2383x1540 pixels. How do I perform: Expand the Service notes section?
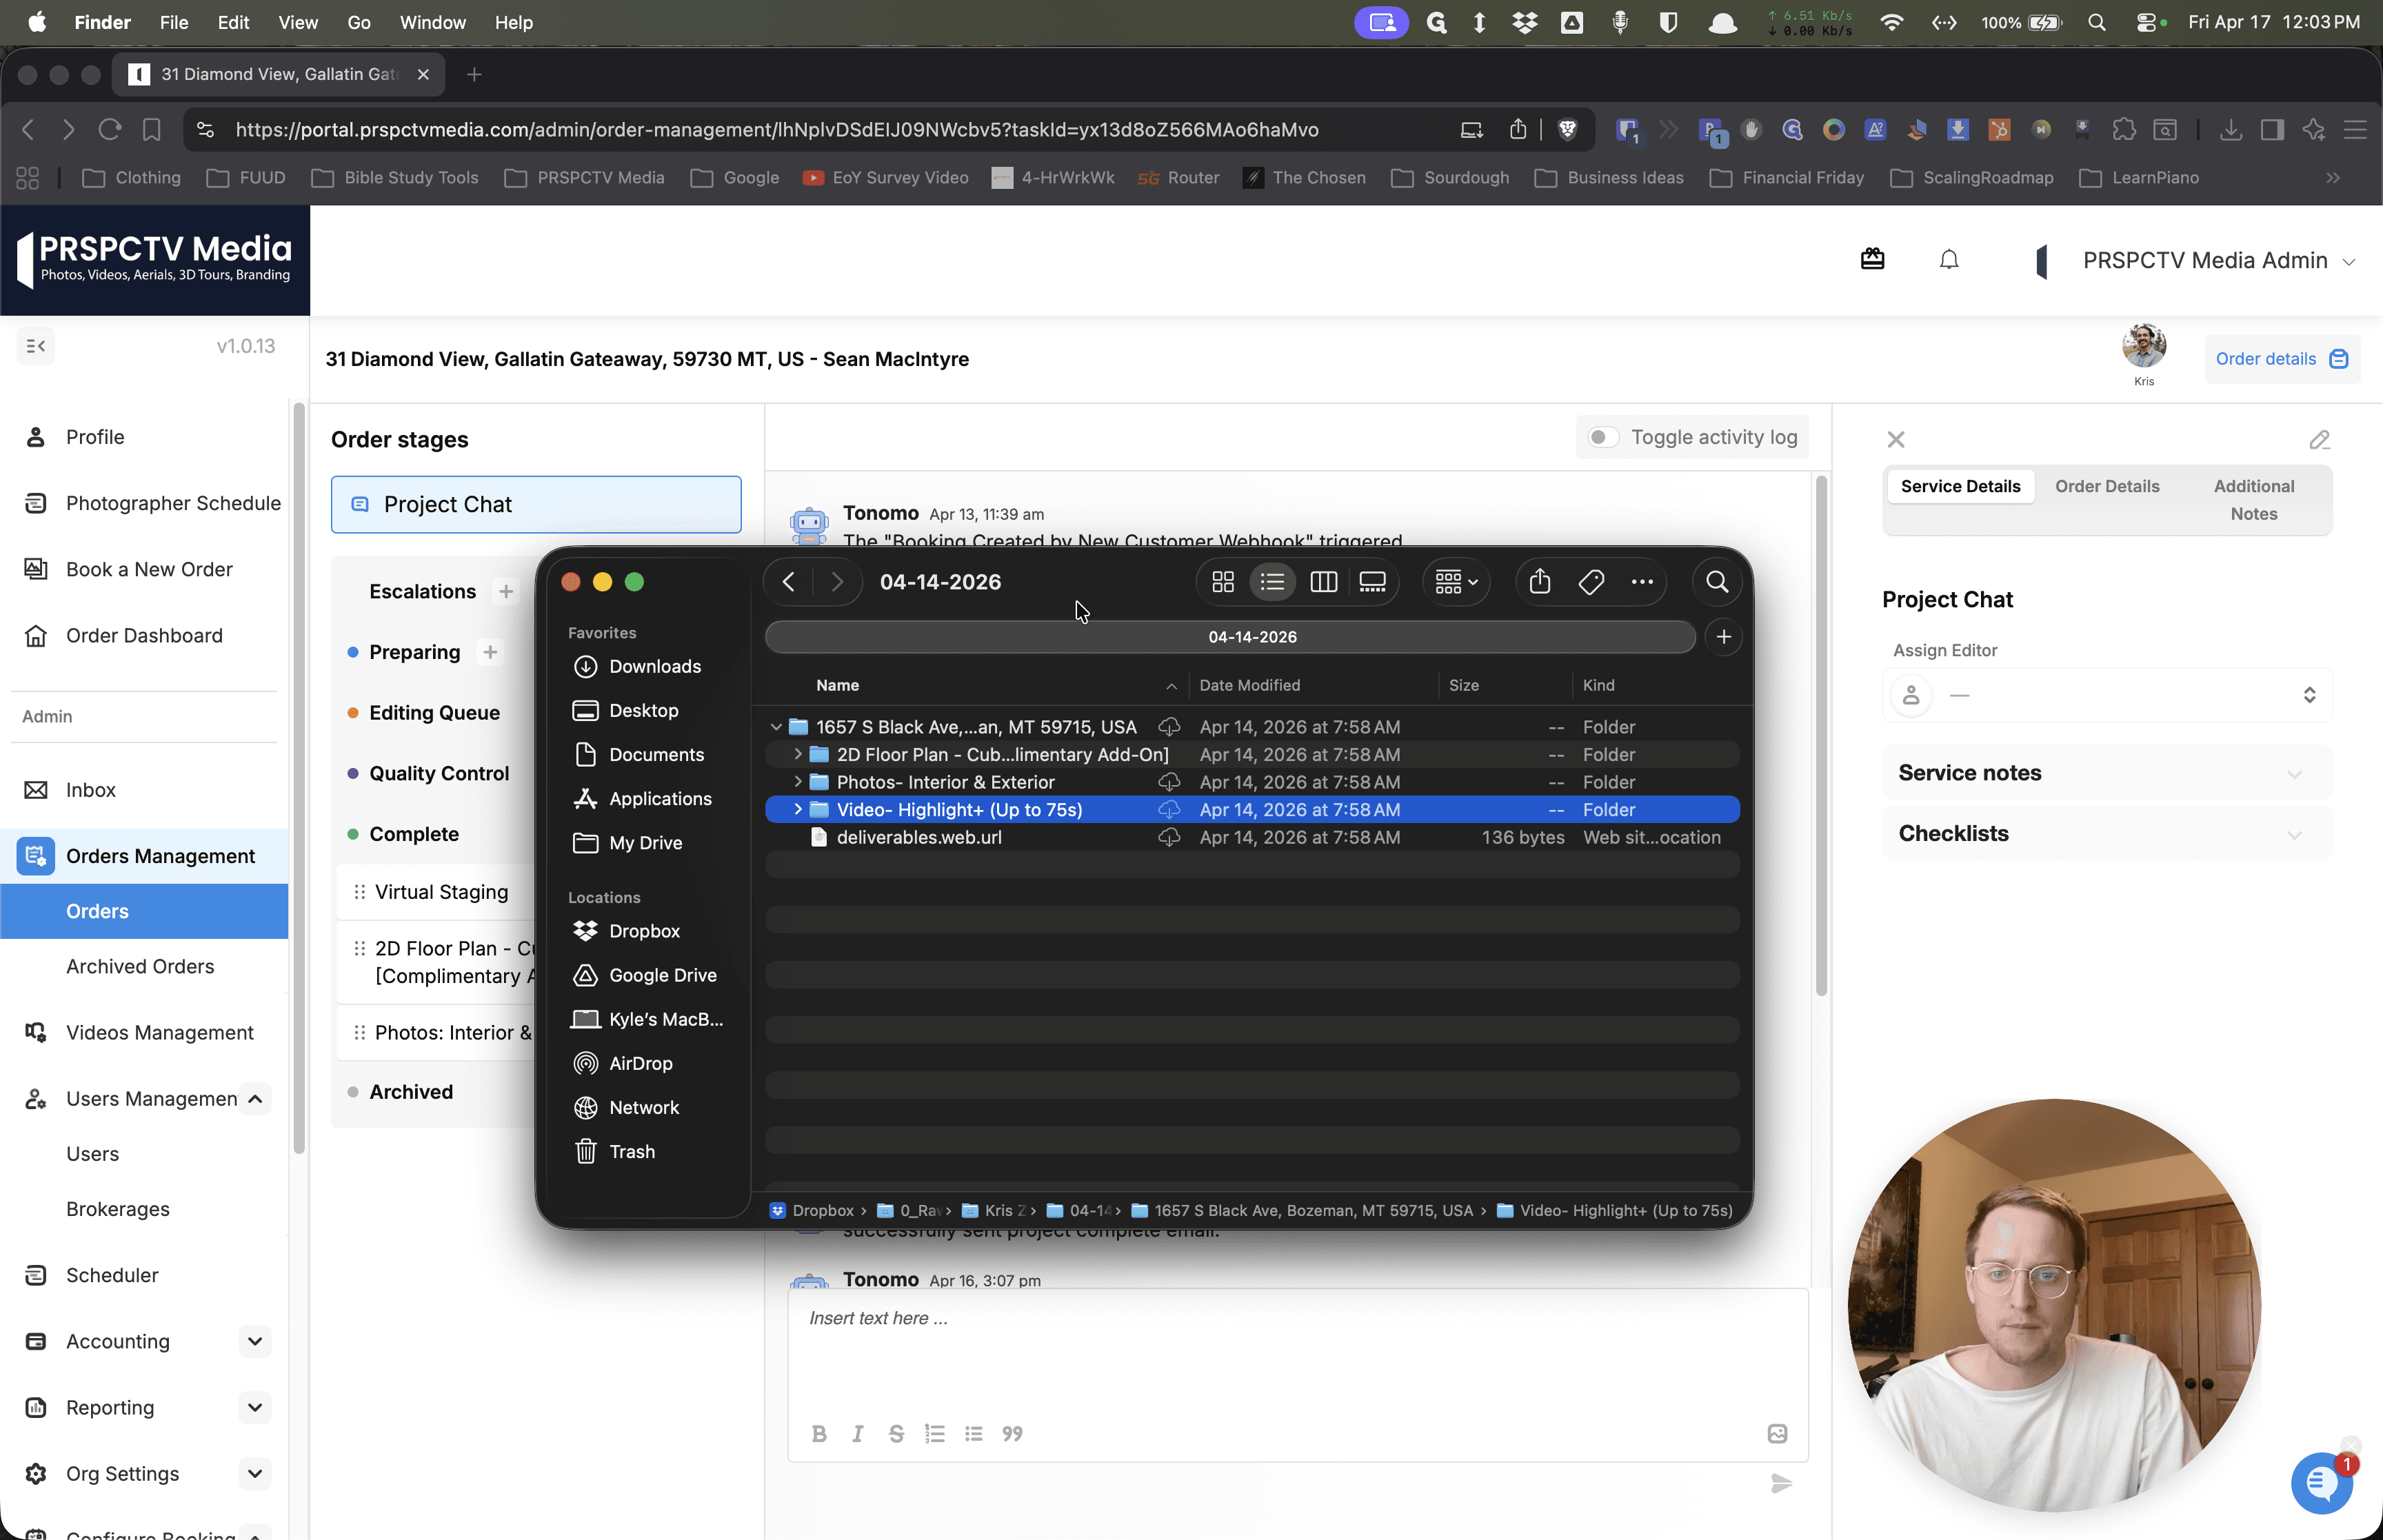click(x=2106, y=773)
